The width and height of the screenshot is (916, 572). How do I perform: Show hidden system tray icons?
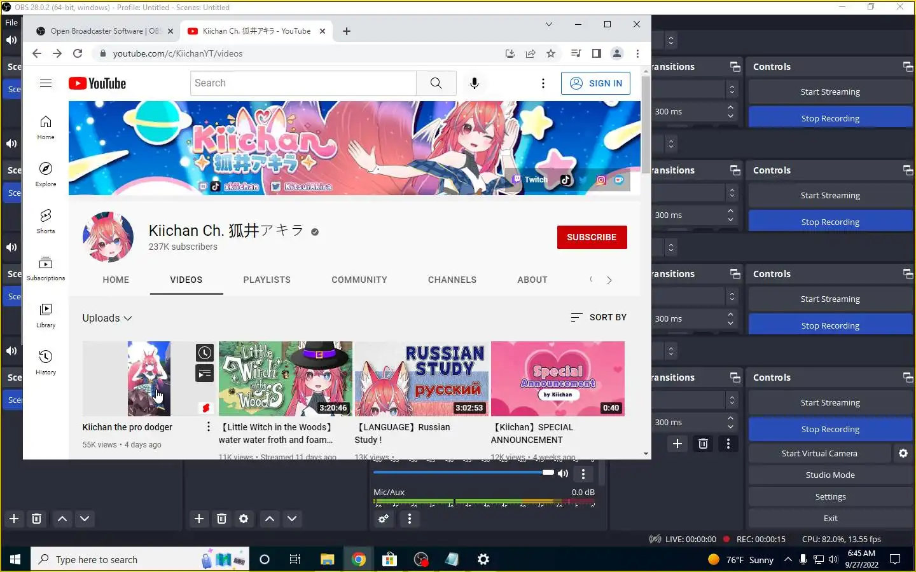(x=788, y=559)
